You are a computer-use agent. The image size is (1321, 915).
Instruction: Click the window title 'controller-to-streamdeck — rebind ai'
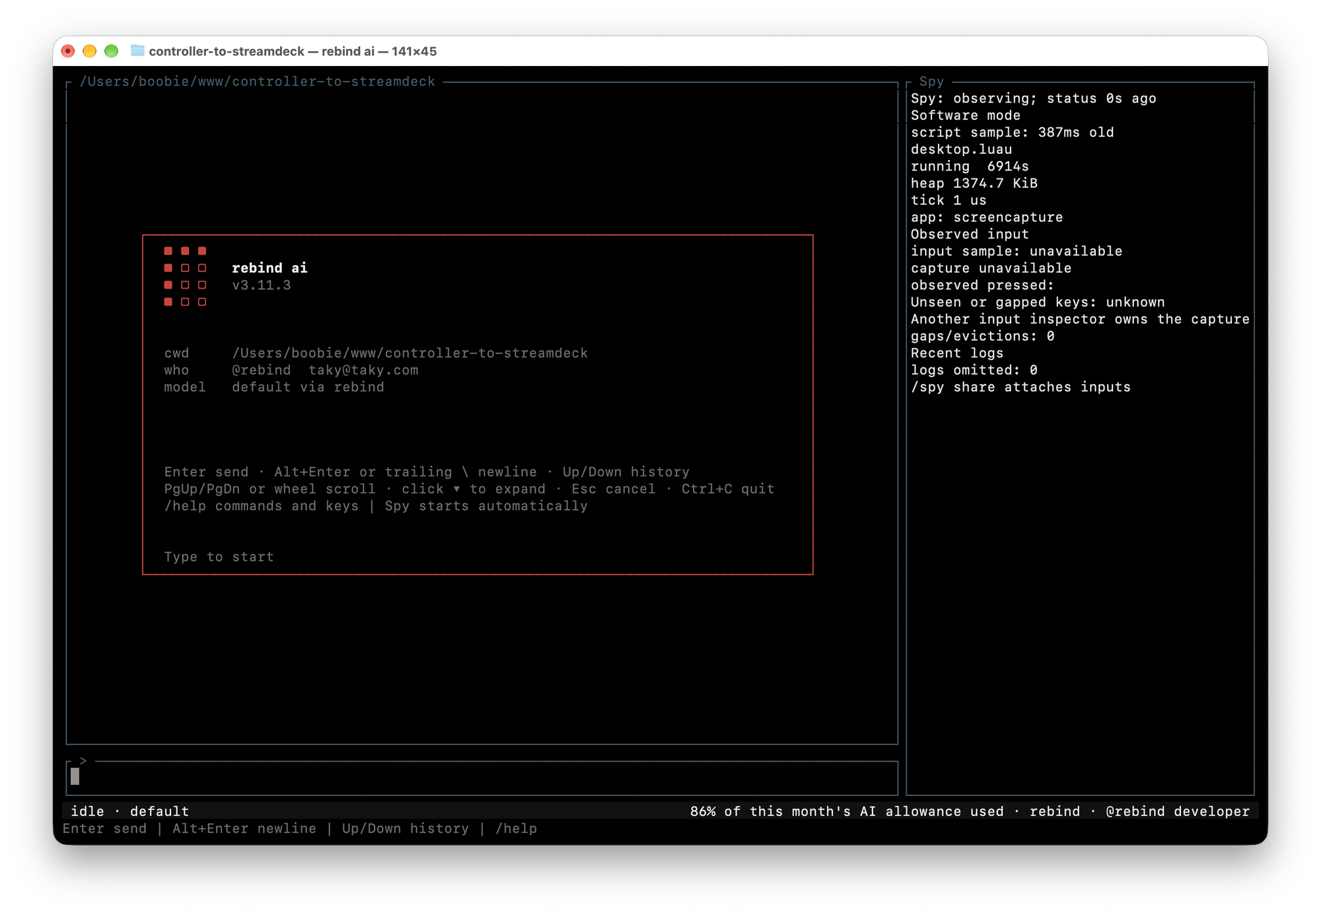(262, 51)
